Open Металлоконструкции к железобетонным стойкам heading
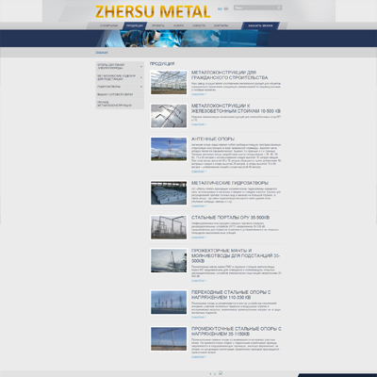Viewport: 377px width, 377px height. point(236,108)
